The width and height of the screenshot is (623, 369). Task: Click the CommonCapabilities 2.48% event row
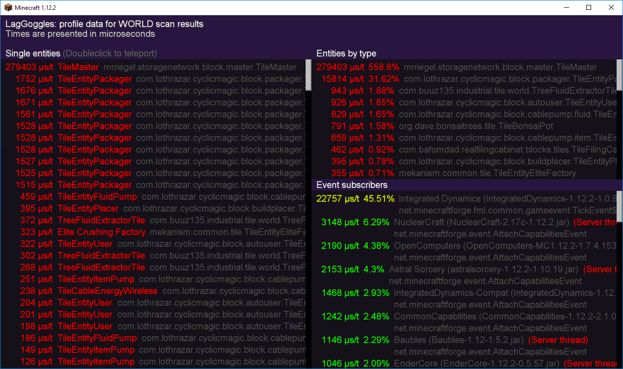pos(465,322)
